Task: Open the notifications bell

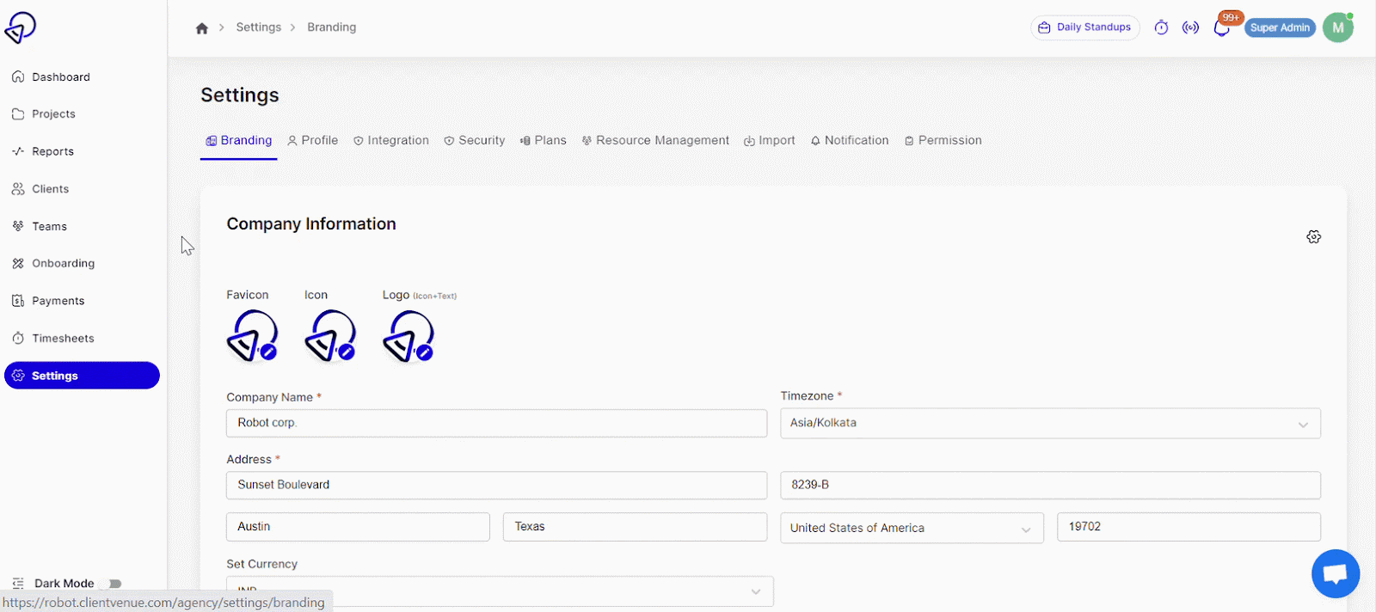Action: point(1221,28)
